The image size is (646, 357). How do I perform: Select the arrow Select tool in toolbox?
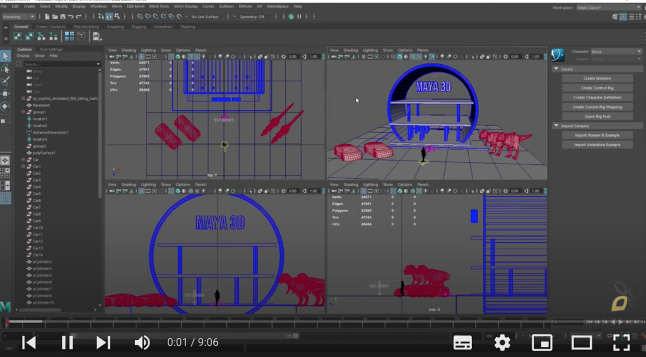click(5, 55)
